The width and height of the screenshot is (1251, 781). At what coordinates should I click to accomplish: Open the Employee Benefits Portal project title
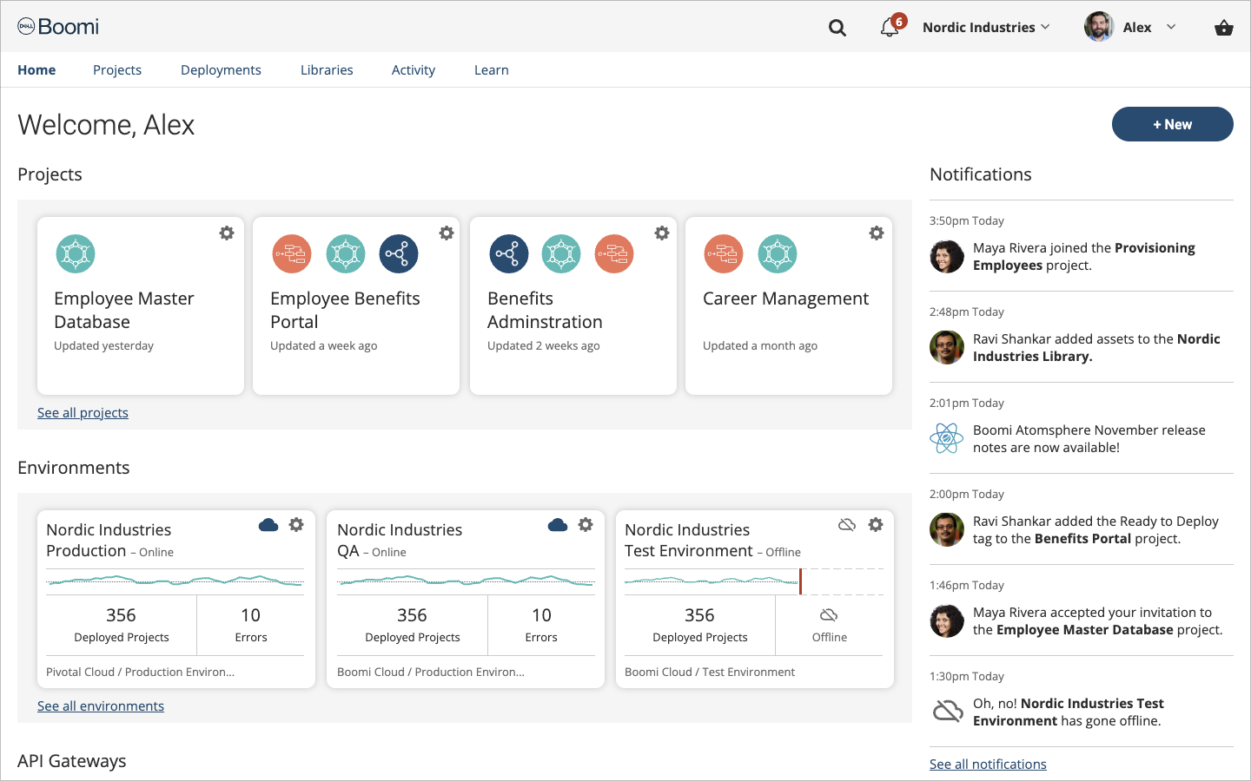click(x=345, y=310)
